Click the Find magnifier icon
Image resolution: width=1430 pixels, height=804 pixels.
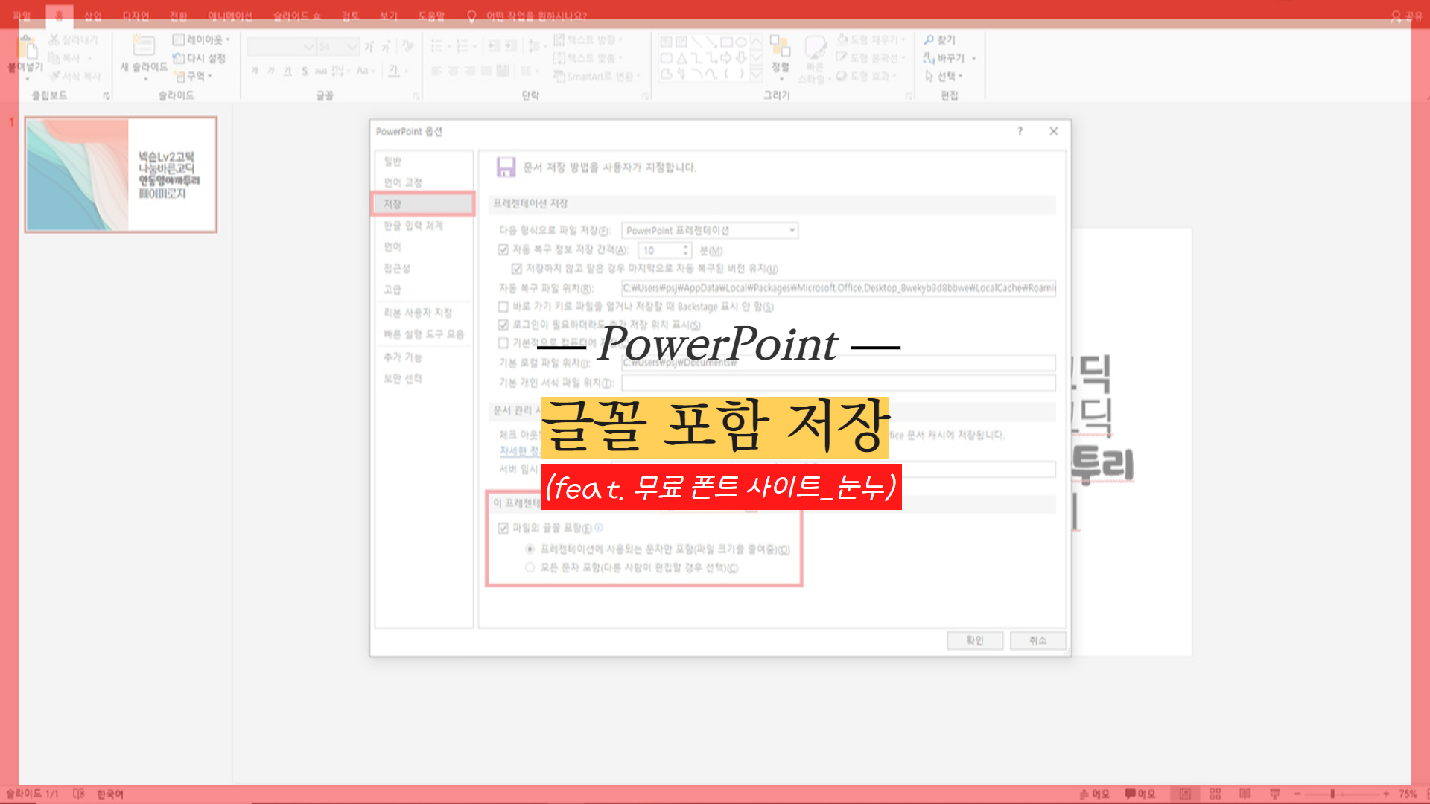coord(929,39)
